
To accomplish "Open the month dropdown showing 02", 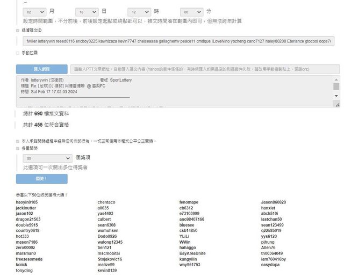I will (x=34, y=11).
